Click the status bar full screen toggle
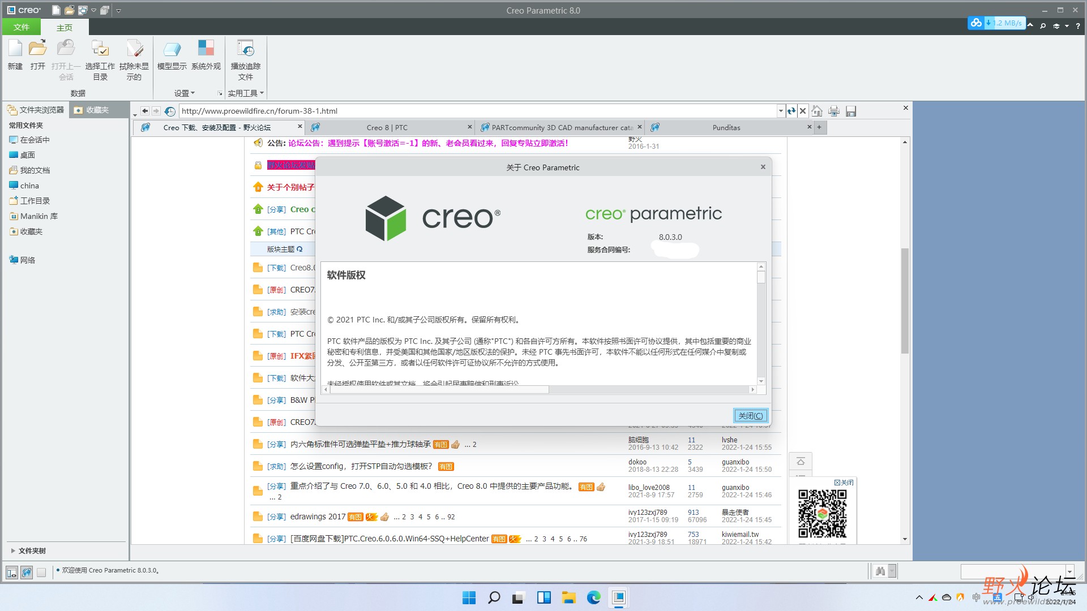This screenshot has width=1087, height=611. tap(41, 572)
